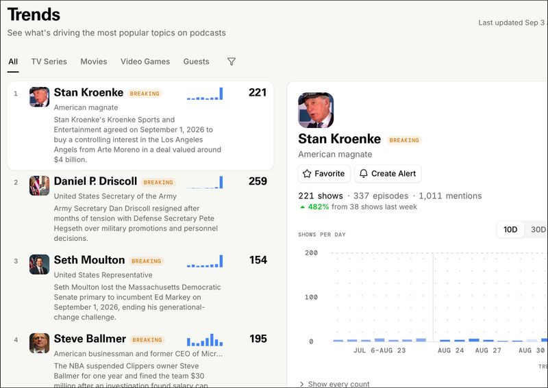Click the JUL 6-AUG 23 chart axis label
The image size is (548, 388).
[x=379, y=350]
